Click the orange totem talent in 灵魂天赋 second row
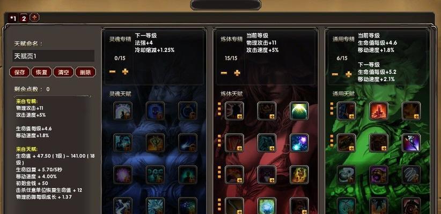441x214 pixels. pos(155,143)
